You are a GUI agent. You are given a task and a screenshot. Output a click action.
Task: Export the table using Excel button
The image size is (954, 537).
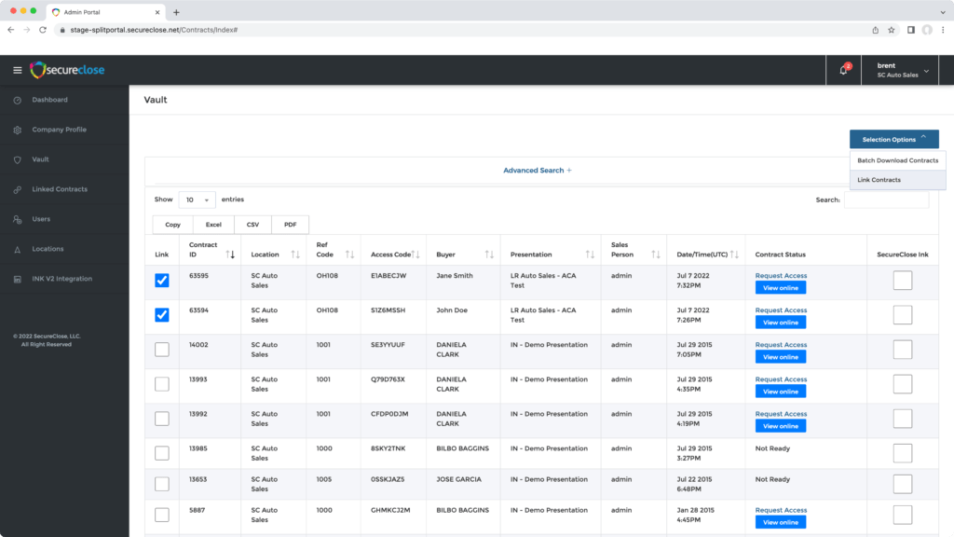213,225
